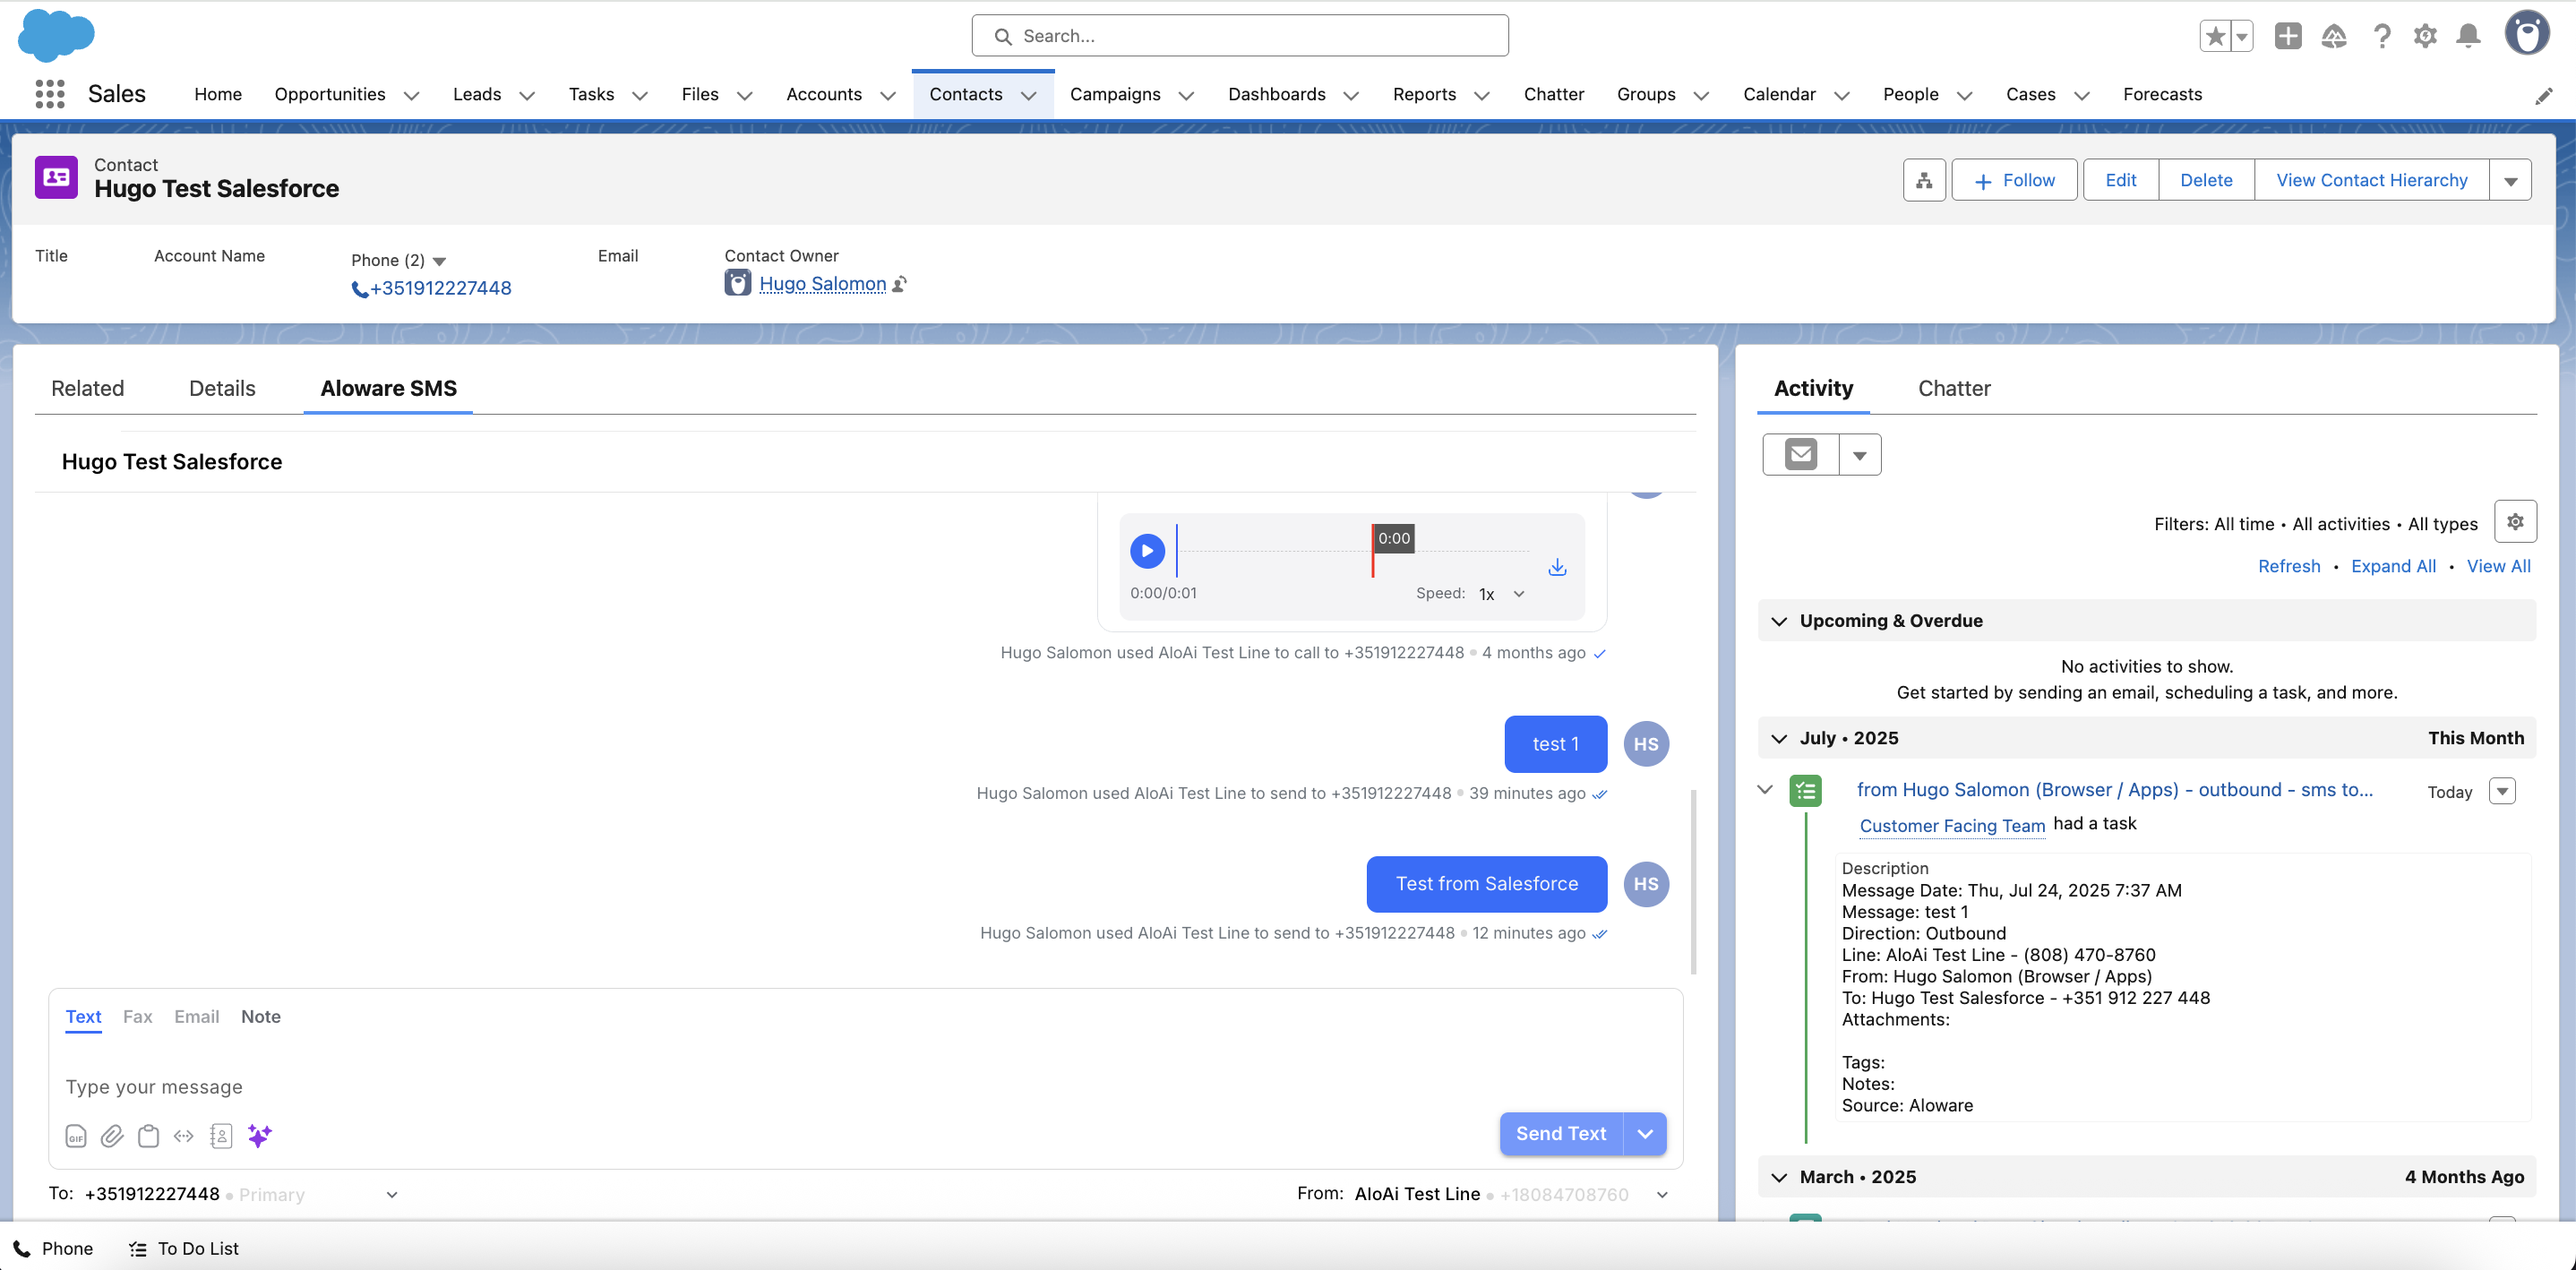Open the From line dropdown
2576x1270 pixels.
point(1662,1195)
